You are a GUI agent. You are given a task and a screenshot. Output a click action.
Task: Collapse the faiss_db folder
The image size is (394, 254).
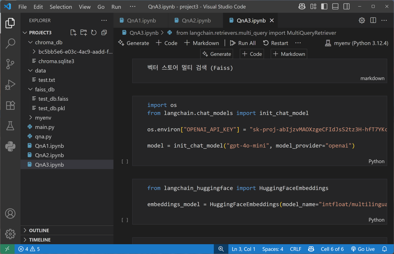coord(30,89)
